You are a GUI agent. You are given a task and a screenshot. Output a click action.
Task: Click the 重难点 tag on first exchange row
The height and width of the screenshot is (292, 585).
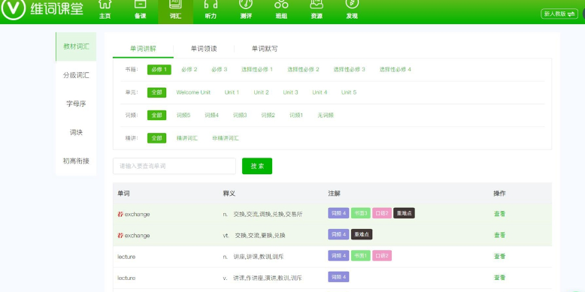tap(404, 213)
